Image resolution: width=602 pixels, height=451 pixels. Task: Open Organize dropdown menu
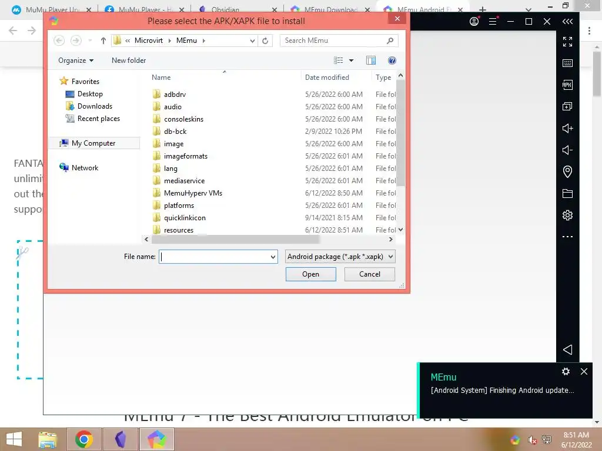pyautogui.click(x=76, y=60)
